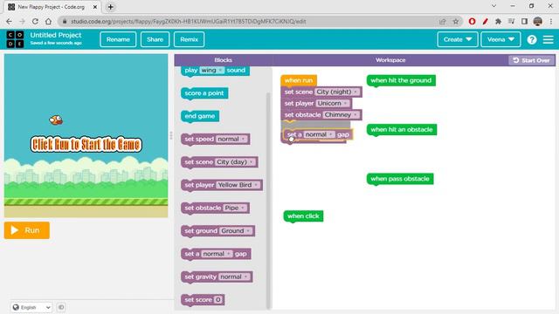Click the share page icon in address bar
559x314 pixels.
point(443,21)
